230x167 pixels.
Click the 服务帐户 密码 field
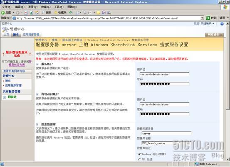164,84
